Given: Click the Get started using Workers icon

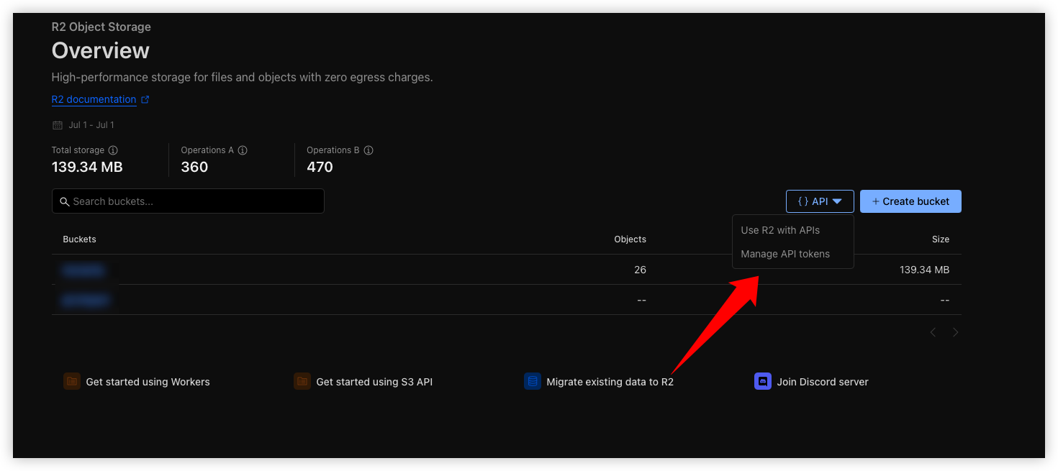Looking at the screenshot, I should click(x=72, y=382).
